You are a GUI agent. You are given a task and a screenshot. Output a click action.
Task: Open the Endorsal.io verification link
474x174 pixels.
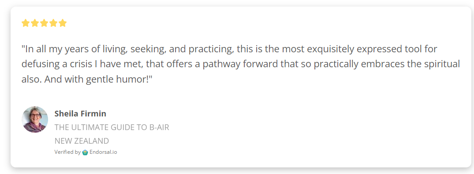point(103,152)
